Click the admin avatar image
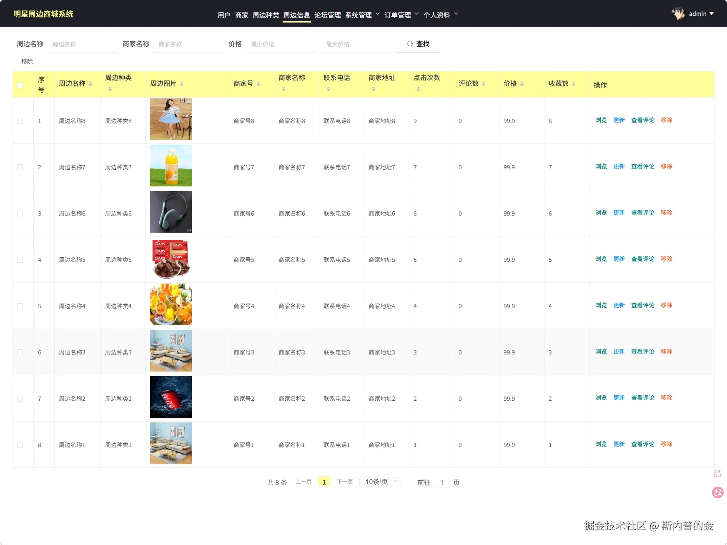Viewport: 727px width, 545px height. (x=678, y=13)
